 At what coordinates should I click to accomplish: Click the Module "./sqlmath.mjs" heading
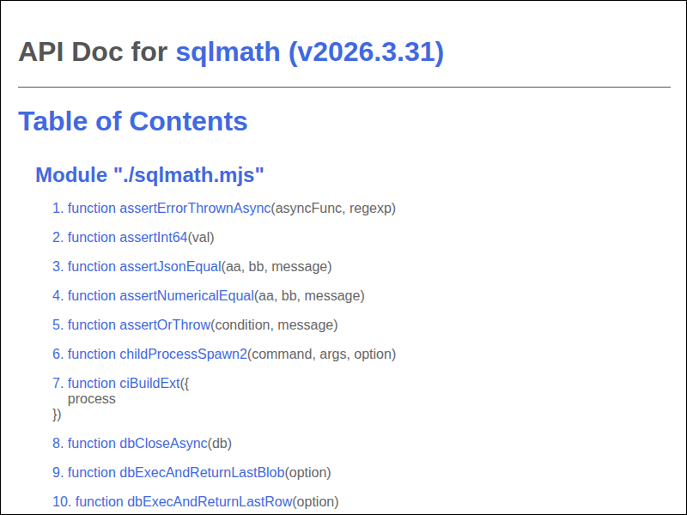(x=149, y=174)
